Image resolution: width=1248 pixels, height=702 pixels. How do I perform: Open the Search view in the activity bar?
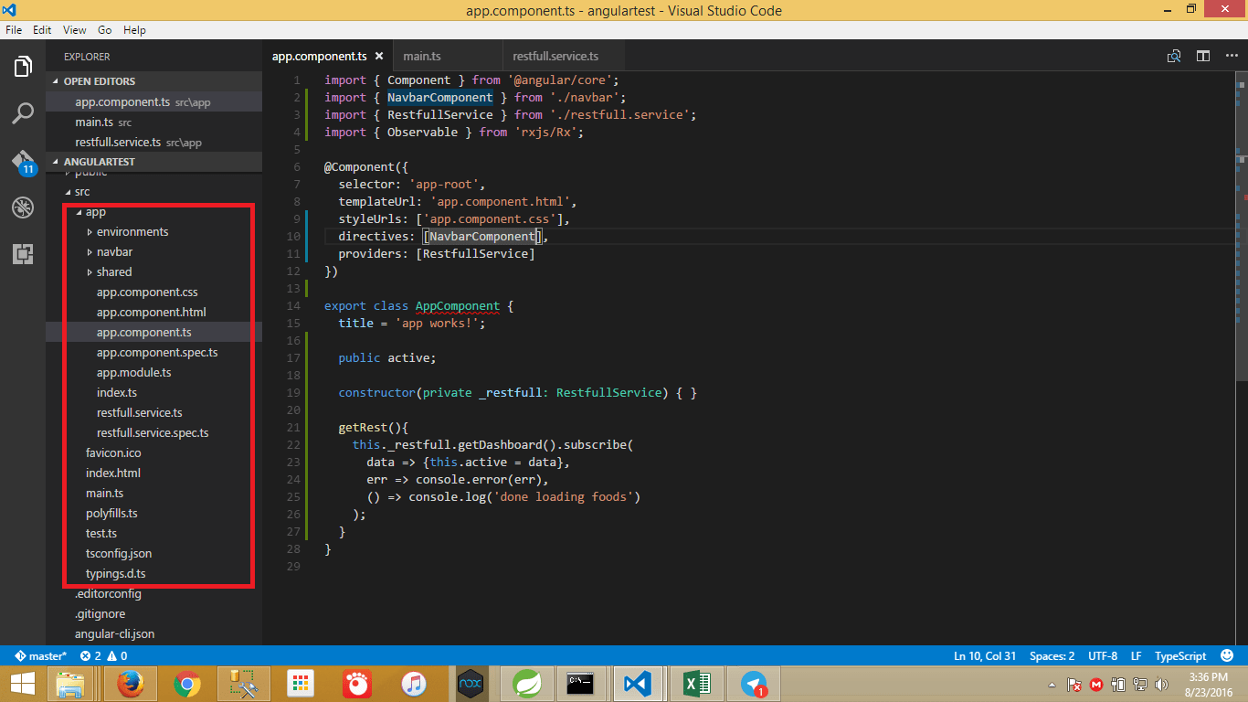[x=23, y=114]
